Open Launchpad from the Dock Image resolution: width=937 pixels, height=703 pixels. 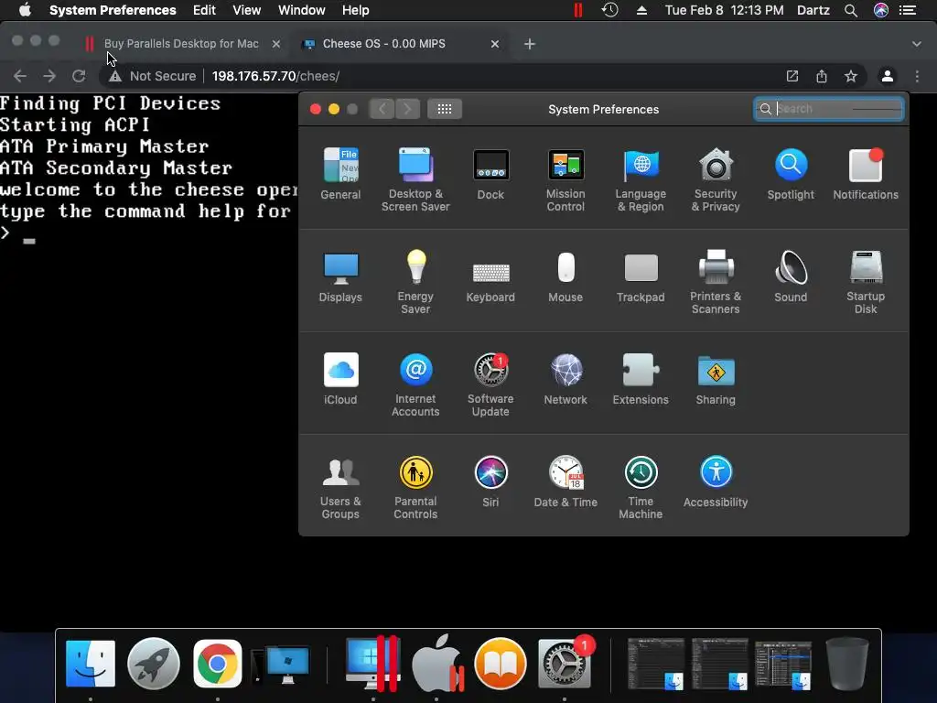[x=154, y=664]
